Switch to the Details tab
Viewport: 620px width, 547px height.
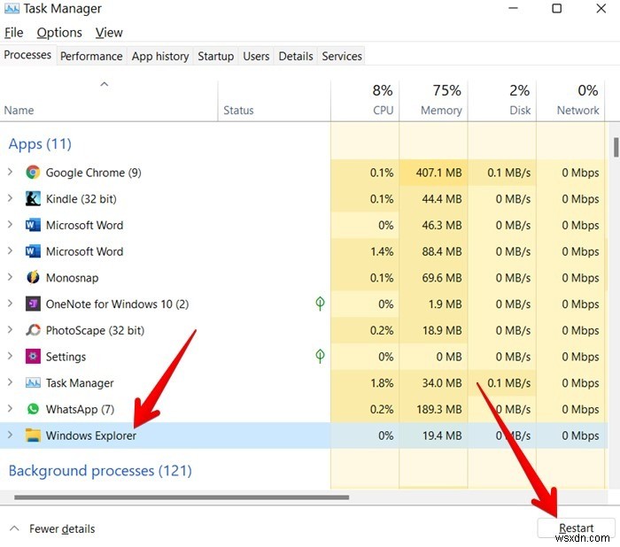296,56
